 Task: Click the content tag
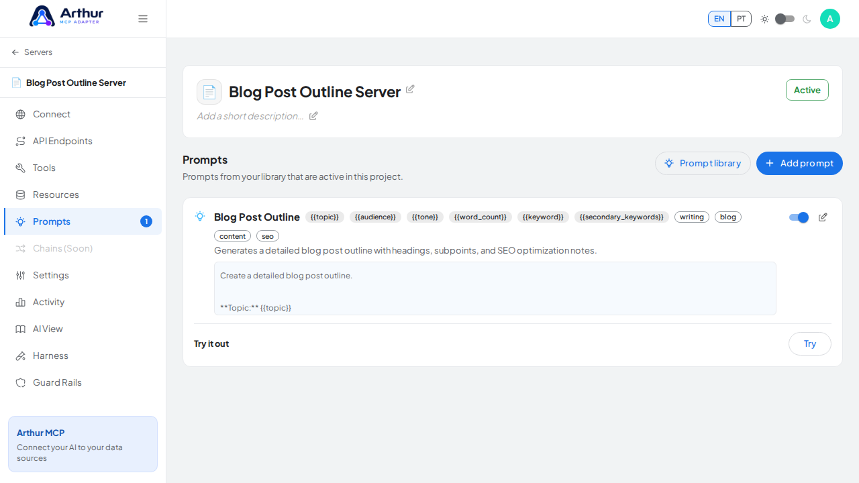point(233,236)
